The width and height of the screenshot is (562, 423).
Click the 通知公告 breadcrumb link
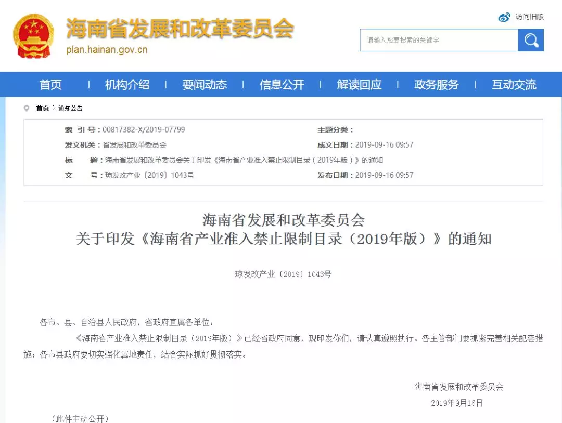(70, 108)
